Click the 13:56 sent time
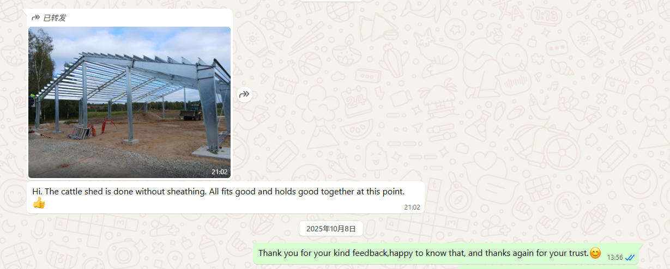 click(x=615, y=257)
